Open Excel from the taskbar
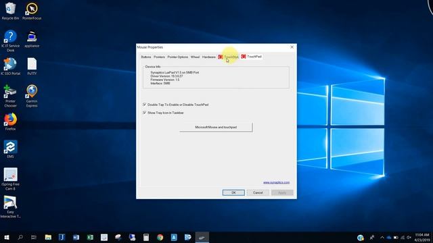This screenshot has height=243, width=433. click(90, 237)
